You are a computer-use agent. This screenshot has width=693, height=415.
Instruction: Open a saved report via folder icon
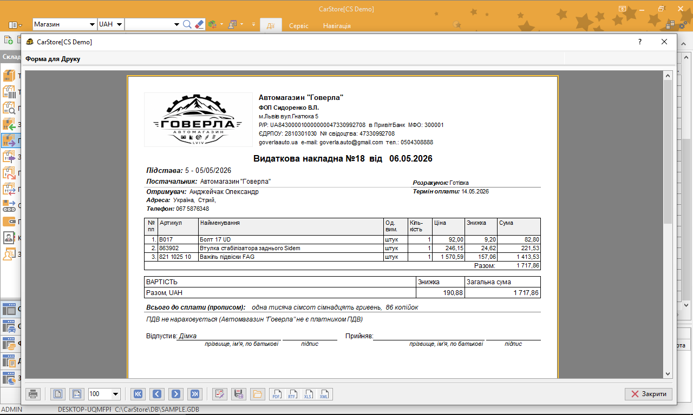[257, 394]
